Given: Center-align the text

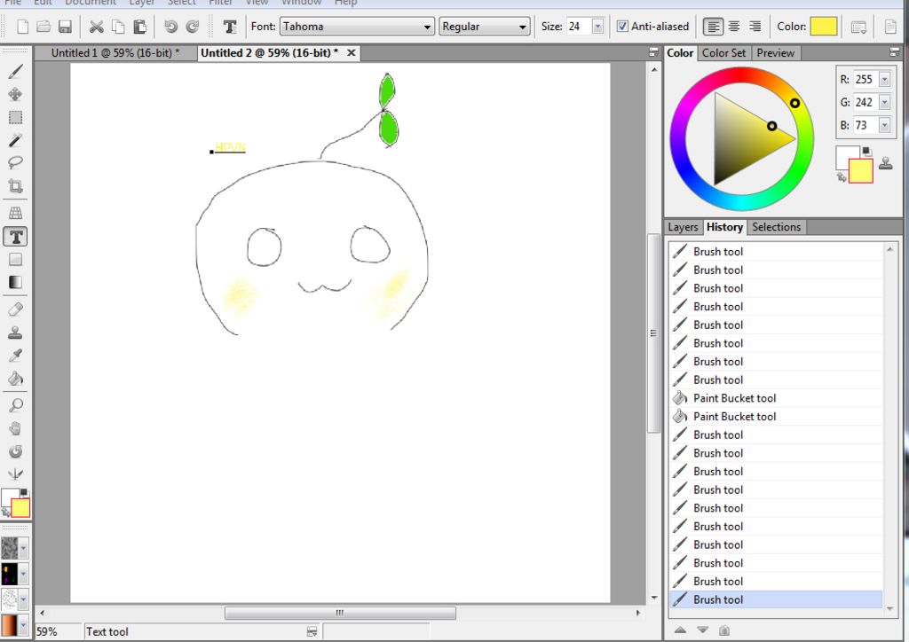Looking at the screenshot, I should pyautogui.click(x=734, y=27).
